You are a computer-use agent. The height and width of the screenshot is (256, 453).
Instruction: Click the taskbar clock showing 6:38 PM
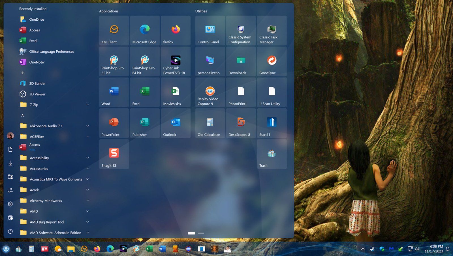coord(434,249)
